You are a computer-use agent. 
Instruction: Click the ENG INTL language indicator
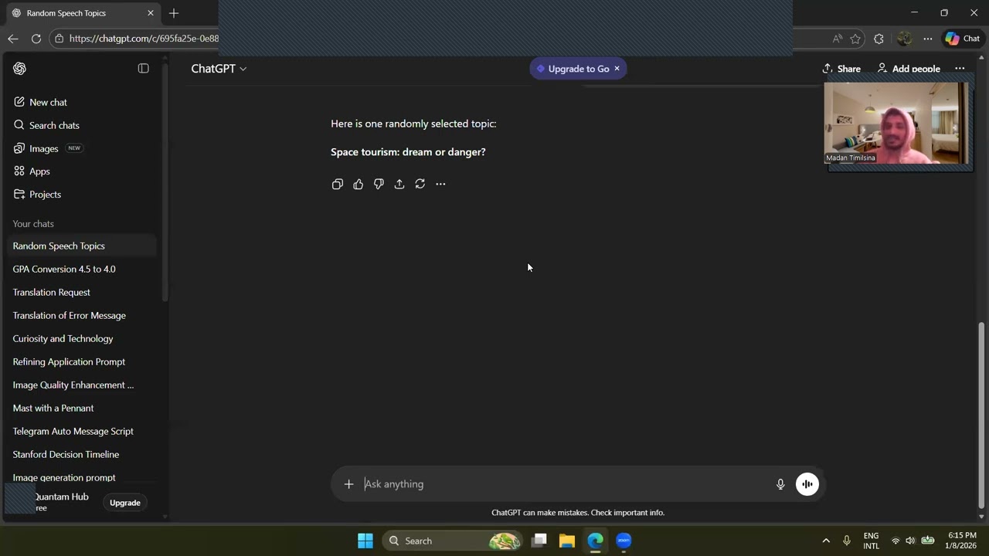(x=871, y=541)
